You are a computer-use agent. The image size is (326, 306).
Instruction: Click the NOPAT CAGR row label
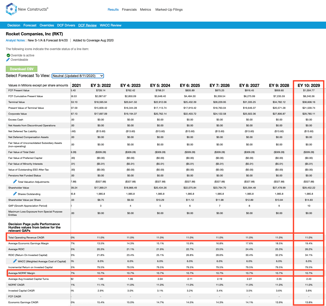[16, 285]
